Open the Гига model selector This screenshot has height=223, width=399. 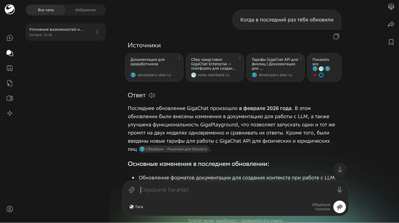click(136, 207)
